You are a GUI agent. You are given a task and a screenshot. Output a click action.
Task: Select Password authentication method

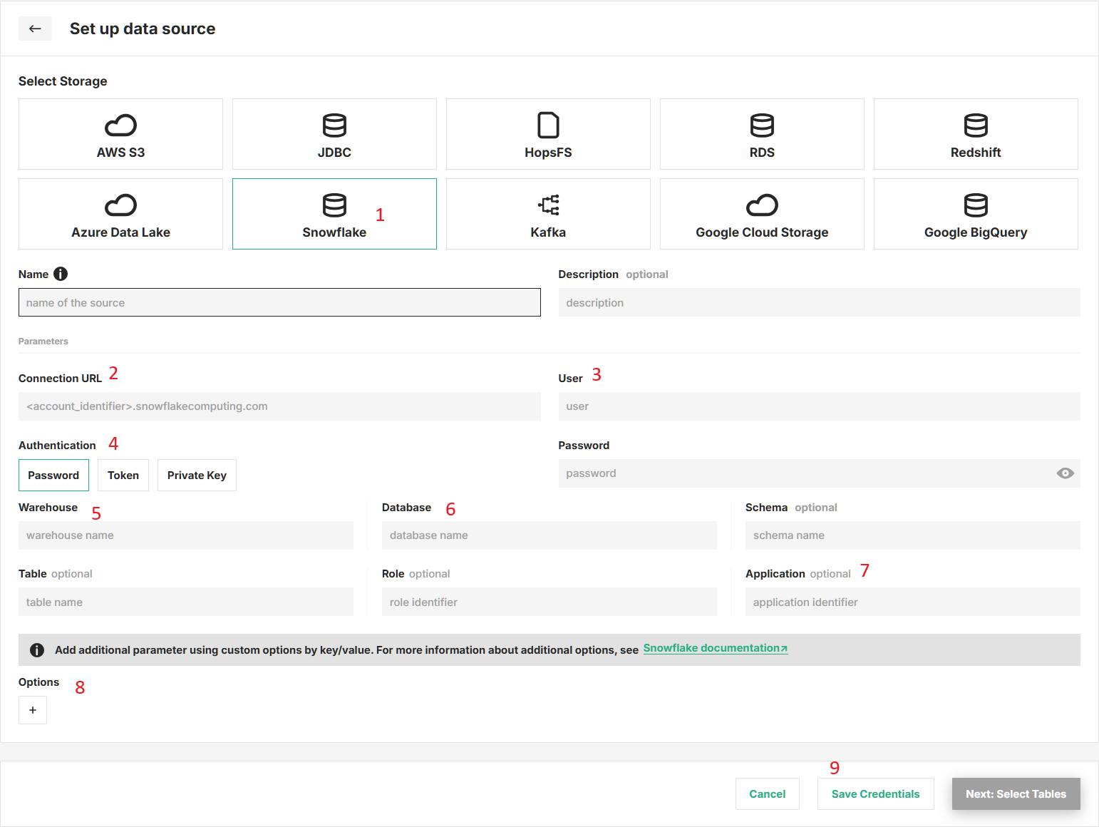click(x=53, y=476)
